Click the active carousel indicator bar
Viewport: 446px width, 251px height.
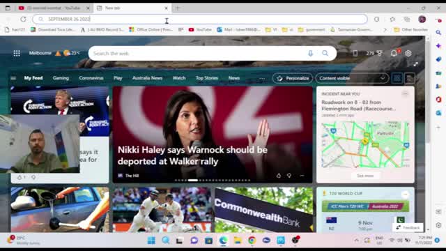(x=192, y=180)
